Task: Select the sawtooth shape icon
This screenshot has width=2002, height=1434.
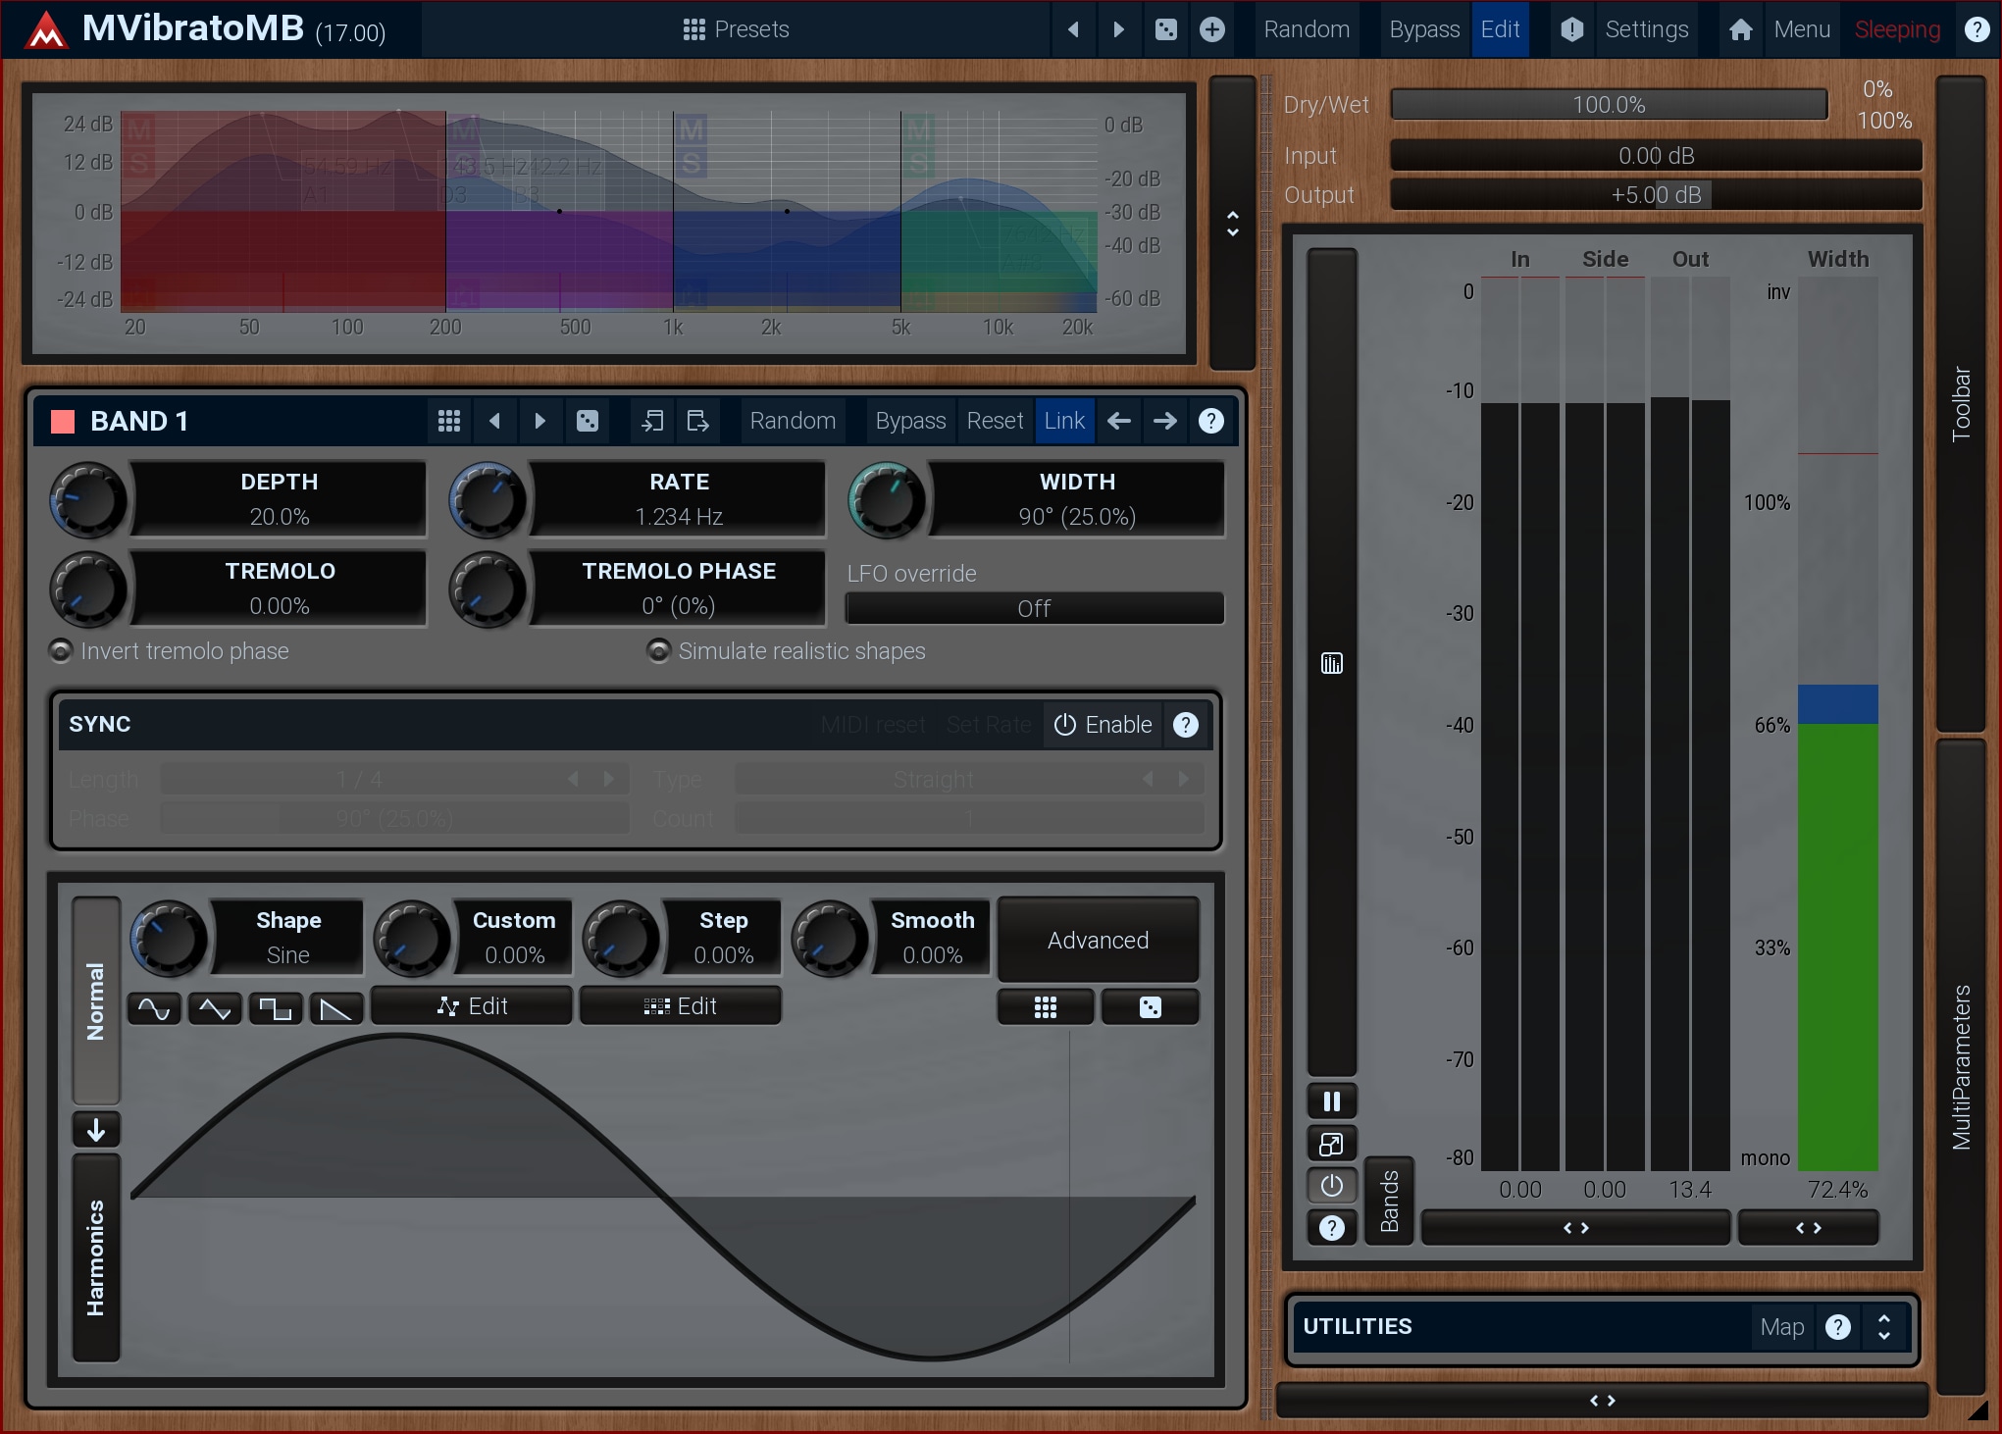Action: click(336, 1007)
